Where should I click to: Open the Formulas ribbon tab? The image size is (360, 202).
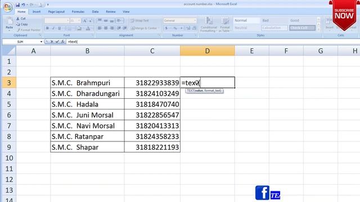point(78,12)
